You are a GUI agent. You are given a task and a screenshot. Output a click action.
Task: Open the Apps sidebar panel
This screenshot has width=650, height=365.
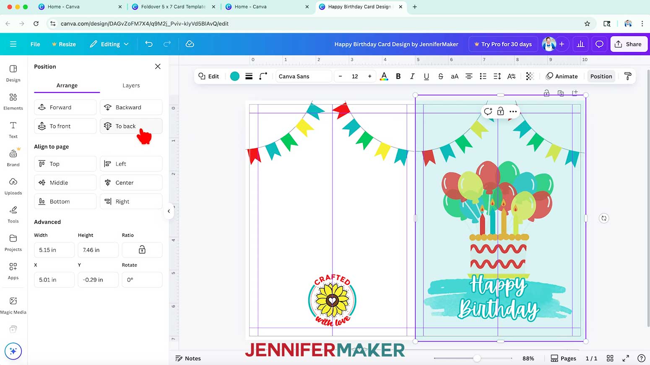[13, 271]
